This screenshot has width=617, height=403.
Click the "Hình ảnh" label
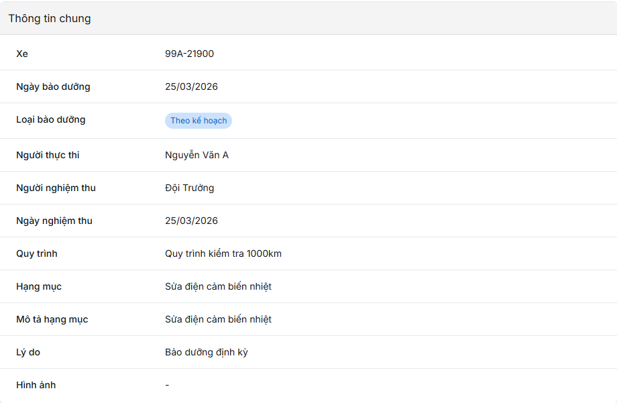(x=36, y=385)
